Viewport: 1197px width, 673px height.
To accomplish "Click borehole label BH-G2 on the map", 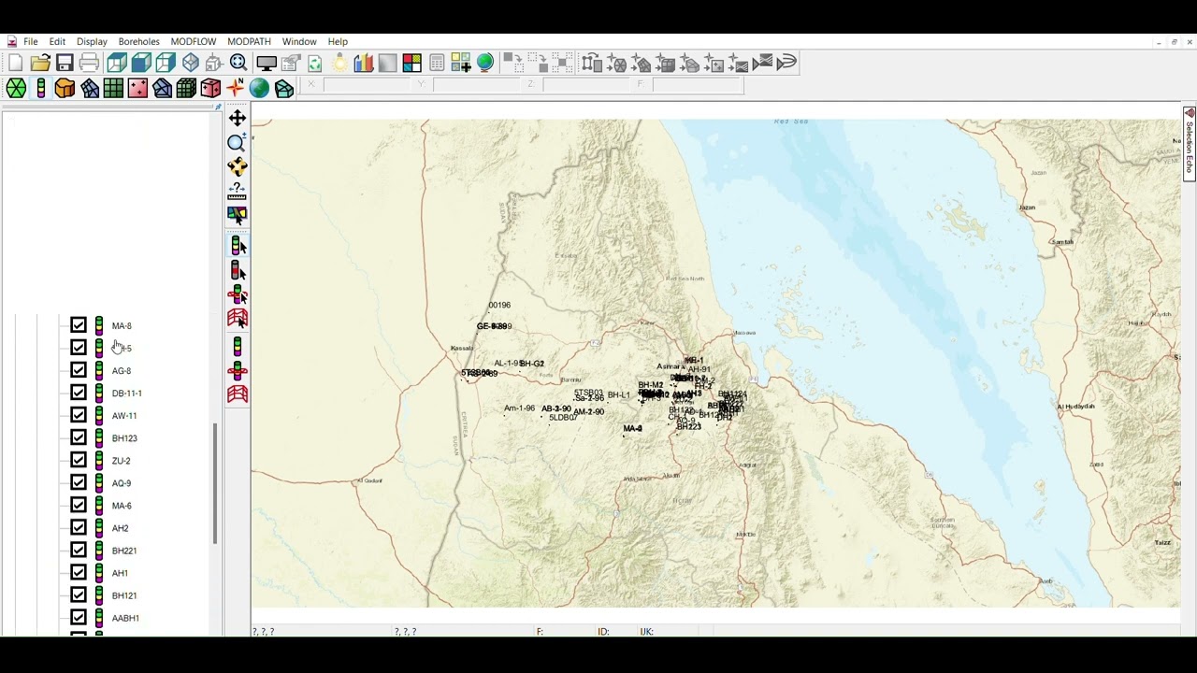I will (x=531, y=364).
